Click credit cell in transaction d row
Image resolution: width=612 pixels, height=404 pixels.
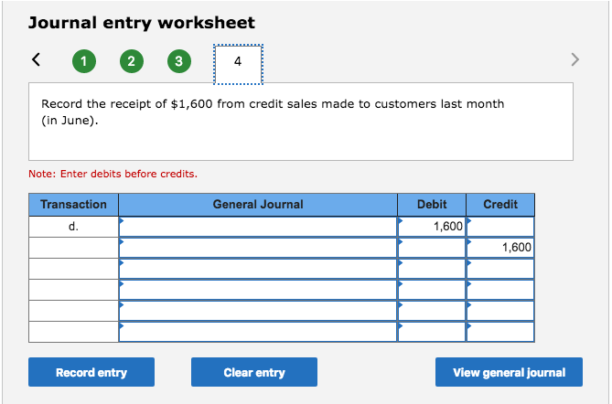[x=500, y=227]
